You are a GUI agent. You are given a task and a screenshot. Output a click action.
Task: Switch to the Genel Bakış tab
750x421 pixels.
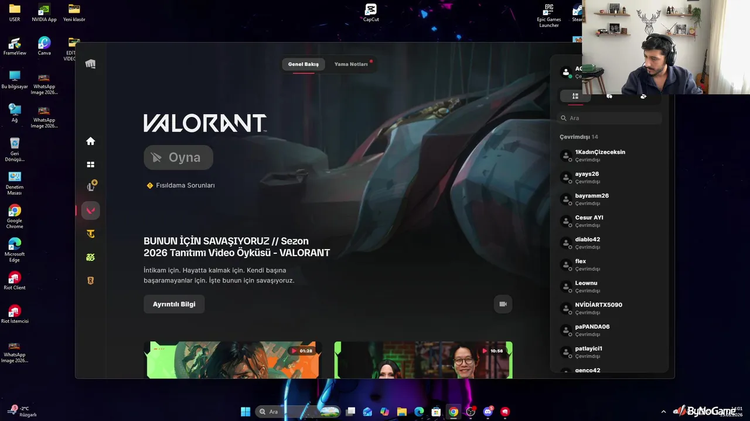pyautogui.click(x=304, y=64)
